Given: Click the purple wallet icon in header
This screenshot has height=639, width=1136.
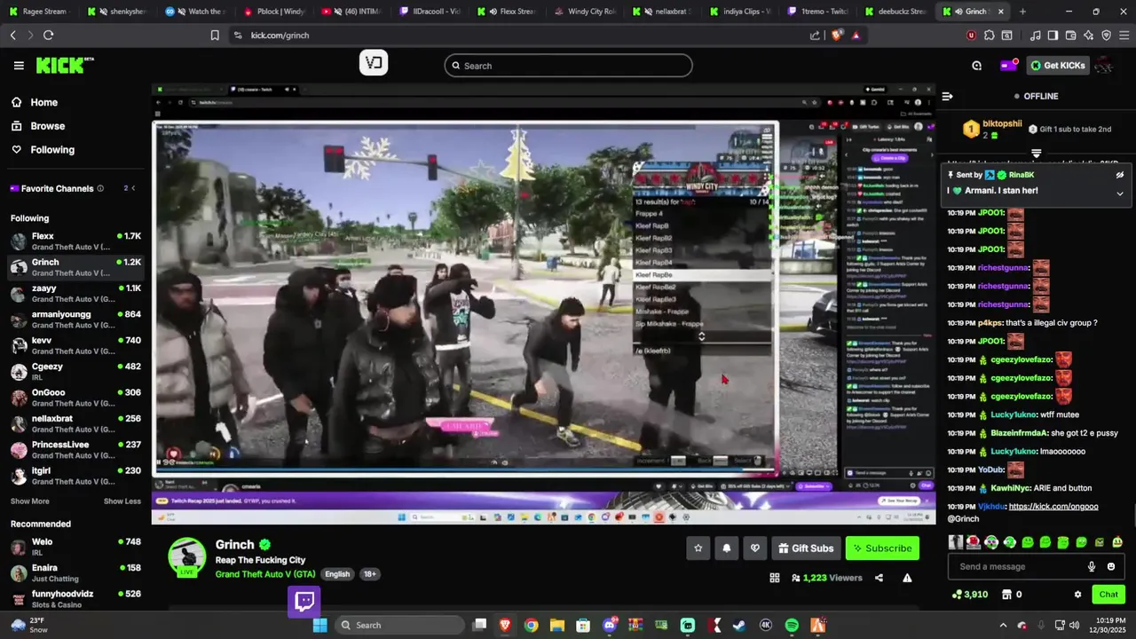Looking at the screenshot, I should (1007, 65).
